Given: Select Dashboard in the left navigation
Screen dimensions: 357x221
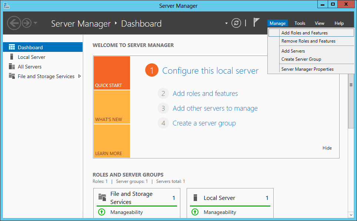Looking at the screenshot, I should (43, 47).
